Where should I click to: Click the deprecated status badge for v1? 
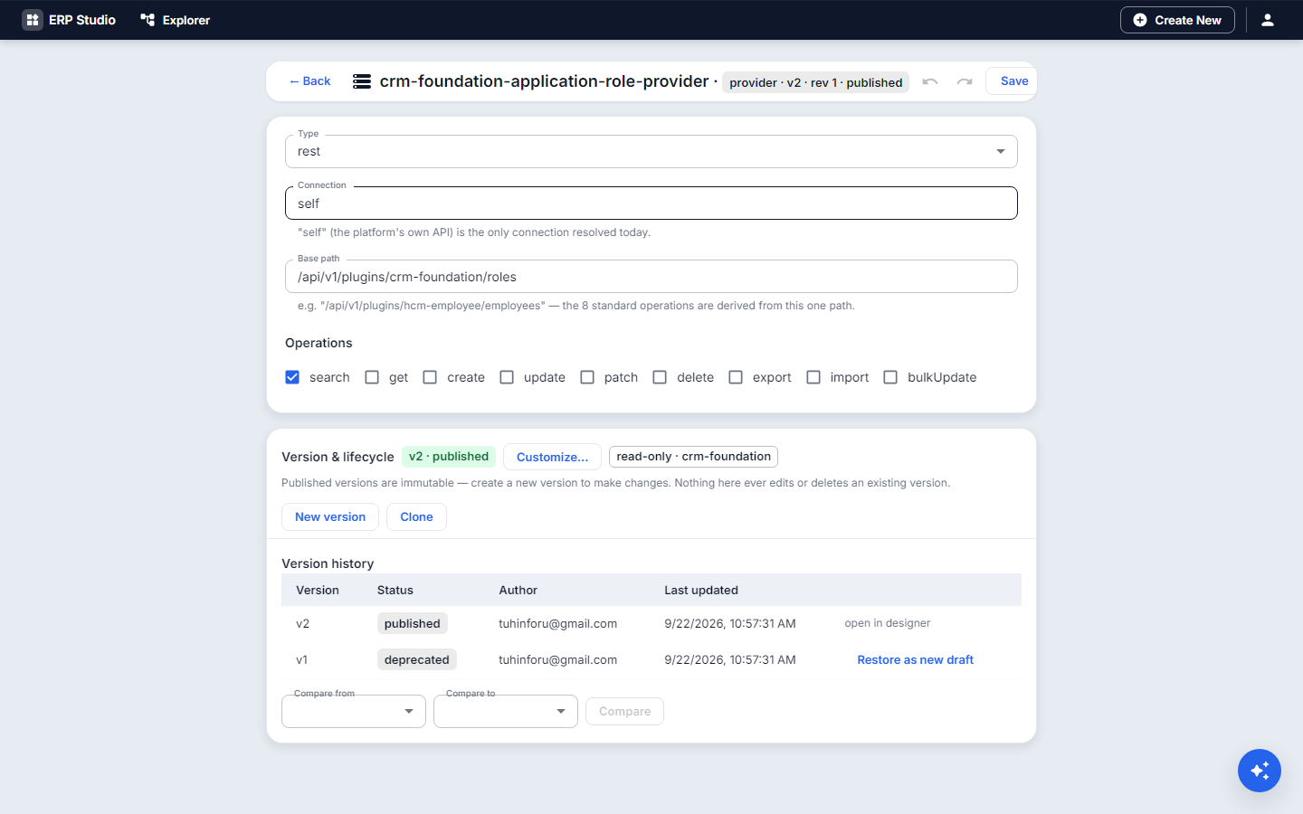(x=416, y=659)
